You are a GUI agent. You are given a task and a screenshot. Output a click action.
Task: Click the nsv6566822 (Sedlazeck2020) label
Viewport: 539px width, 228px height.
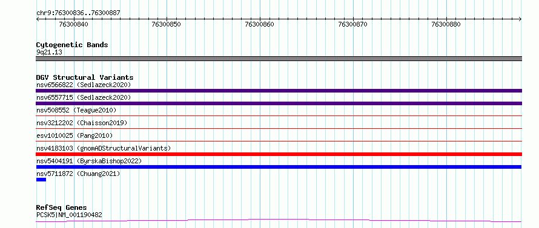tap(84, 85)
